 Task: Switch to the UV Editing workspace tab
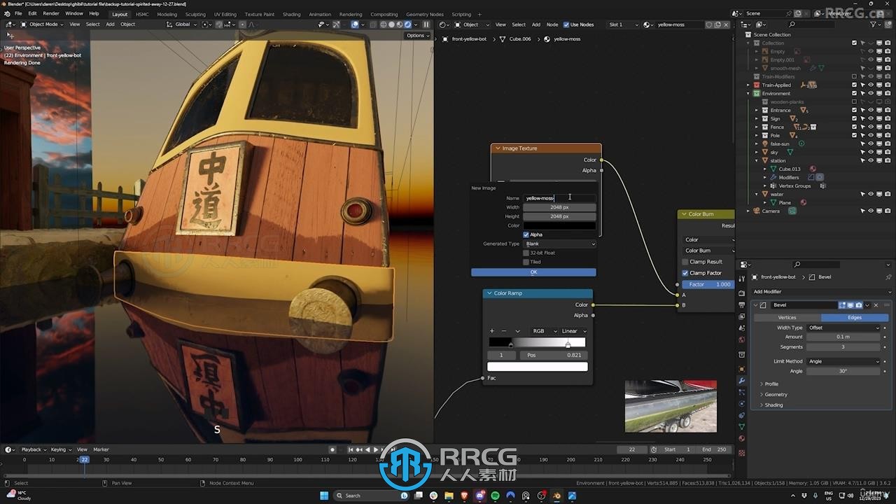point(225,14)
